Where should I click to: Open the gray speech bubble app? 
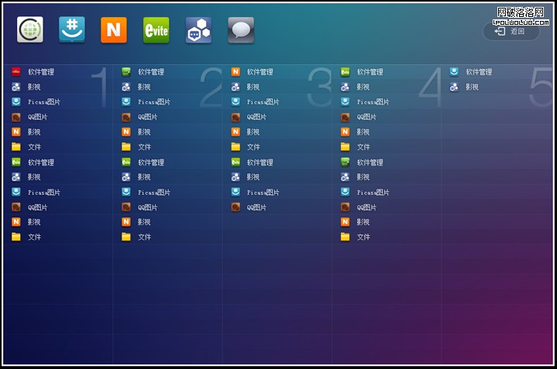click(241, 30)
